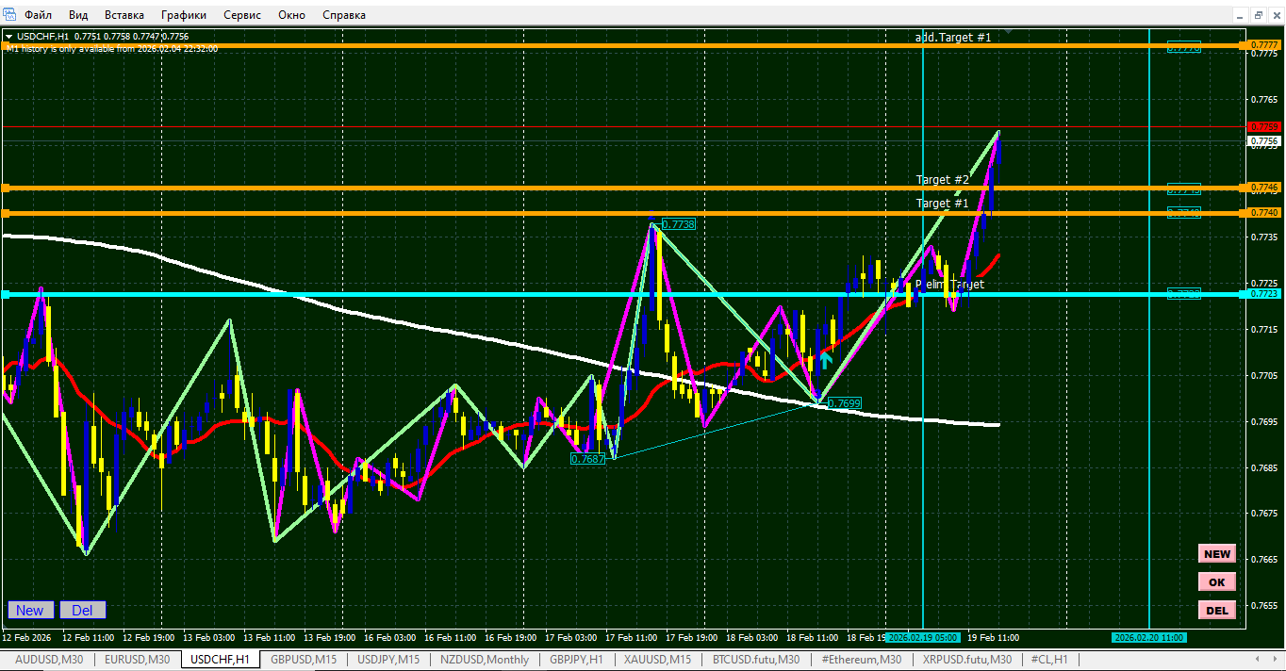Click the 17 Feb 11:00 label on the time axis
This screenshot has height=671, width=1286.
[632, 637]
